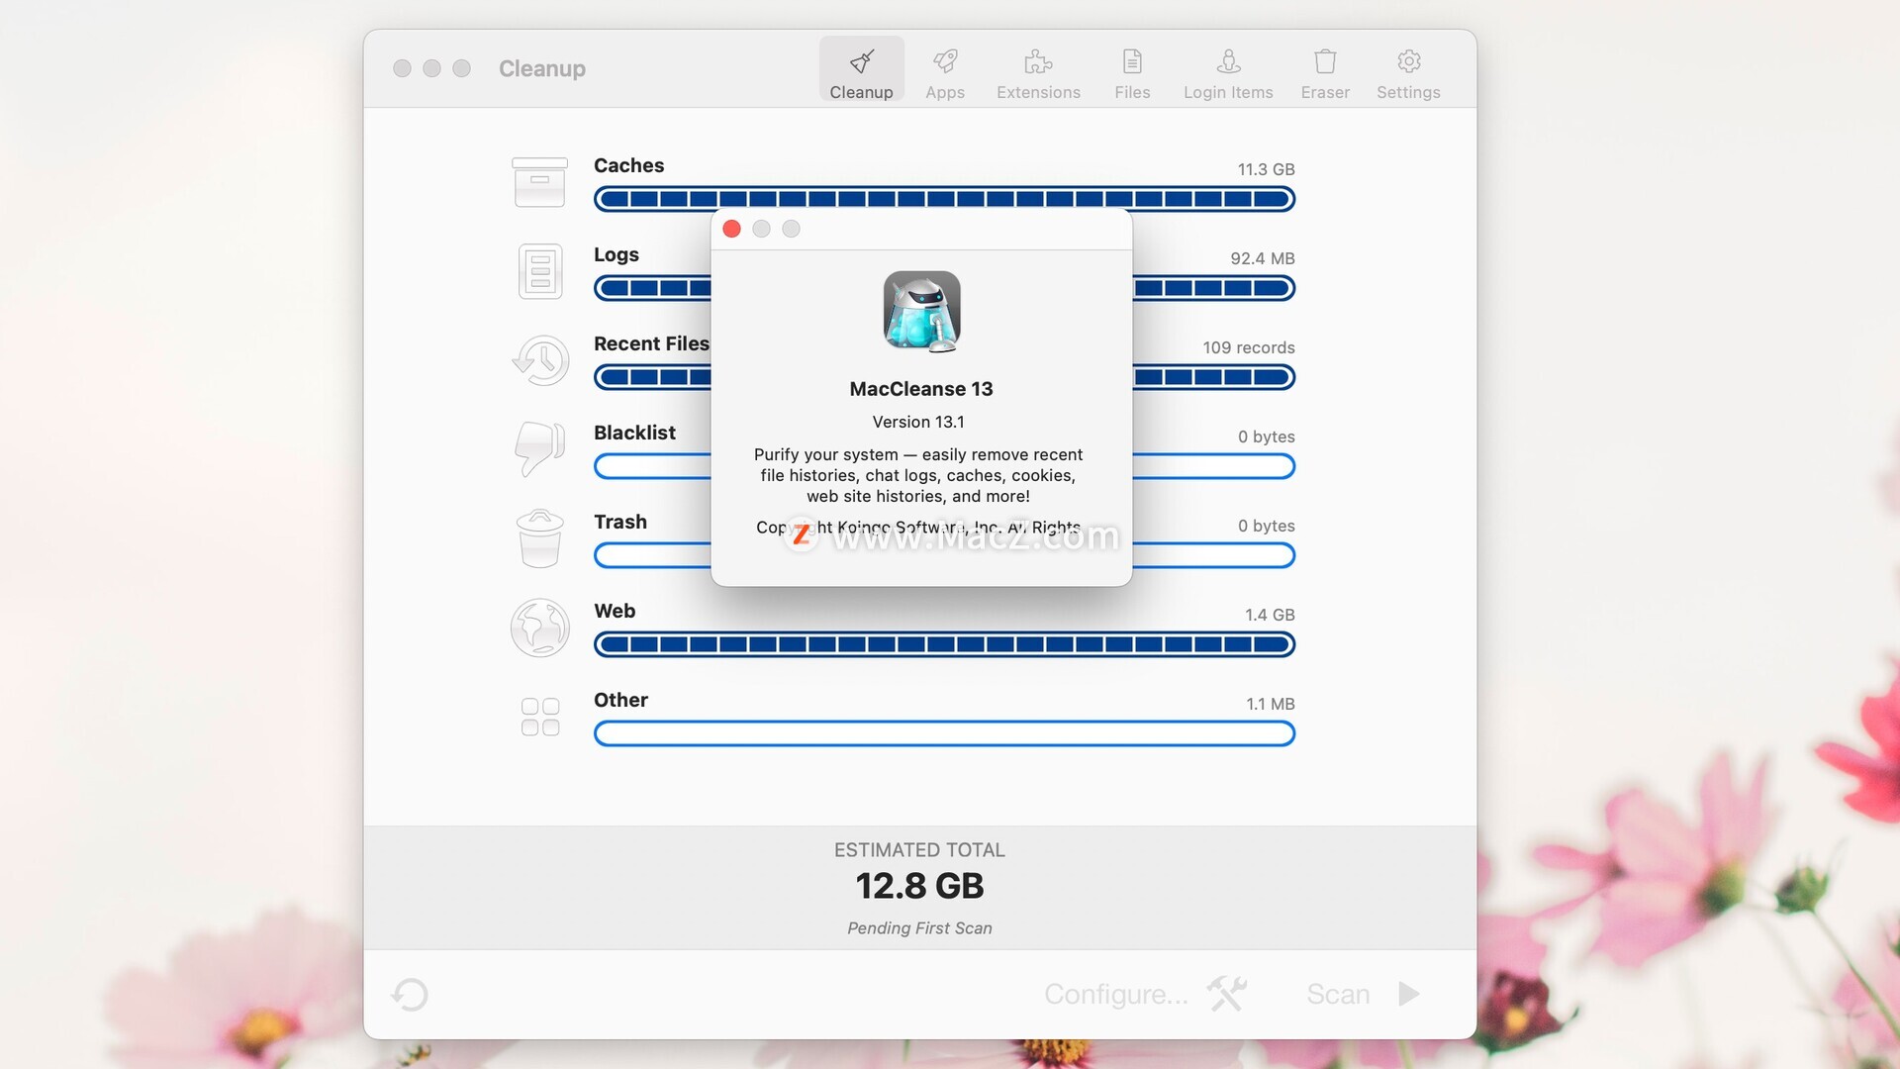Click the Logs document icon
This screenshot has height=1069, width=1900.
[x=540, y=271]
